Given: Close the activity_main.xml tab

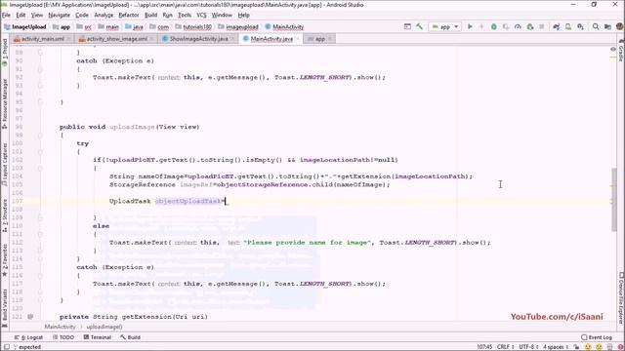Looking at the screenshot, I should [x=68, y=39].
